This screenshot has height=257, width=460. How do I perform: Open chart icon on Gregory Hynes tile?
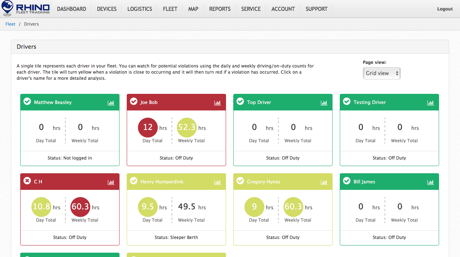[324, 182]
